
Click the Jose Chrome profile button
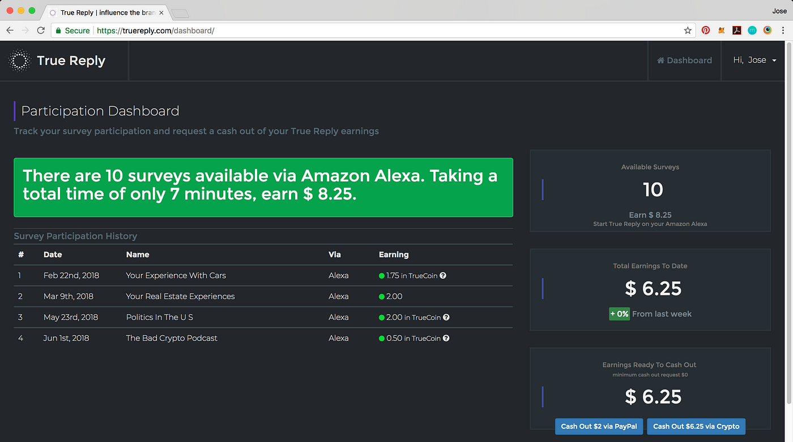pos(779,11)
